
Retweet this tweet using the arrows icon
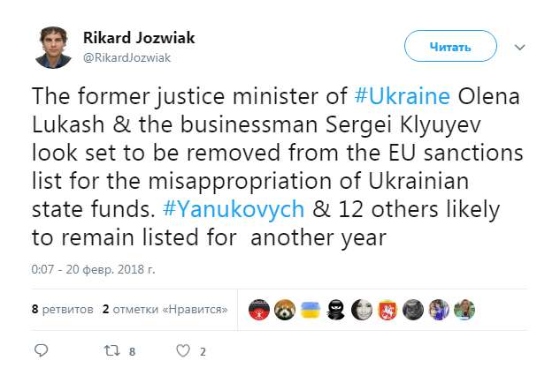tap(111, 350)
